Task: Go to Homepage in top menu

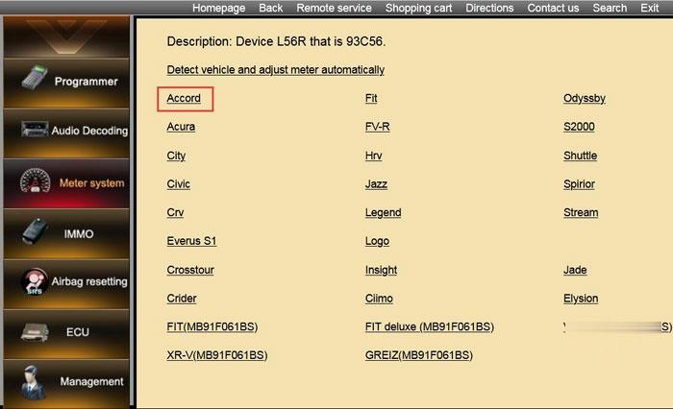Action: [x=218, y=8]
